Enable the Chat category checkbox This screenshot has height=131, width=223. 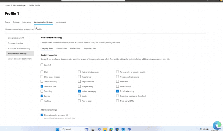[x=42, y=72]
